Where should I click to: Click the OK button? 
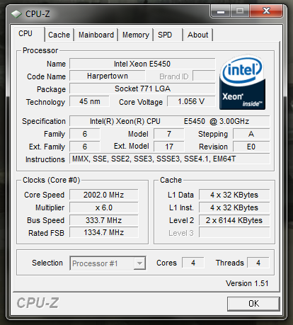point(253,304)
